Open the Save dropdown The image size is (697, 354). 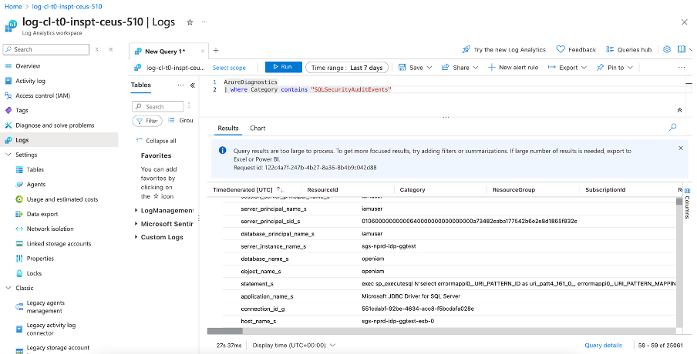tap(416, 68)
